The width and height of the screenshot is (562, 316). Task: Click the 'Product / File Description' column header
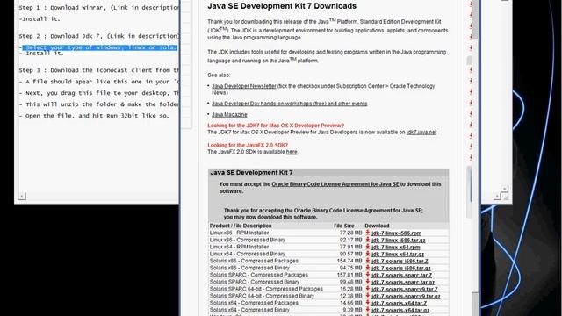(241, 226)
